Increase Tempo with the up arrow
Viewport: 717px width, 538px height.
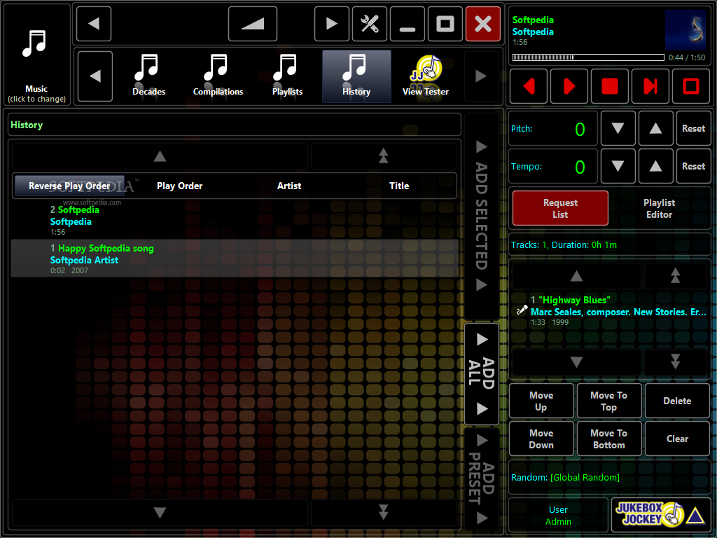(x=655, y=166)
